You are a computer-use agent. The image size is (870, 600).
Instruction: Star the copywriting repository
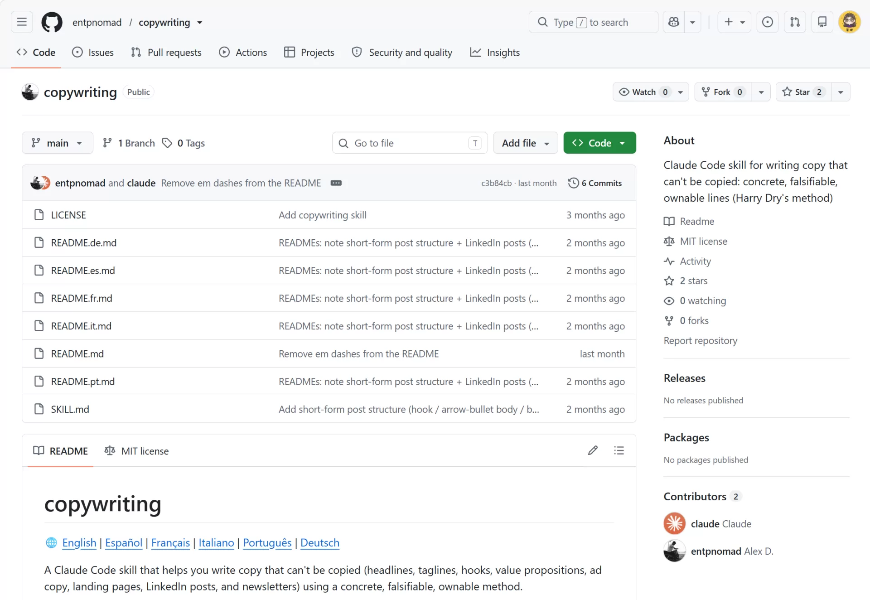tap(803, 92)
